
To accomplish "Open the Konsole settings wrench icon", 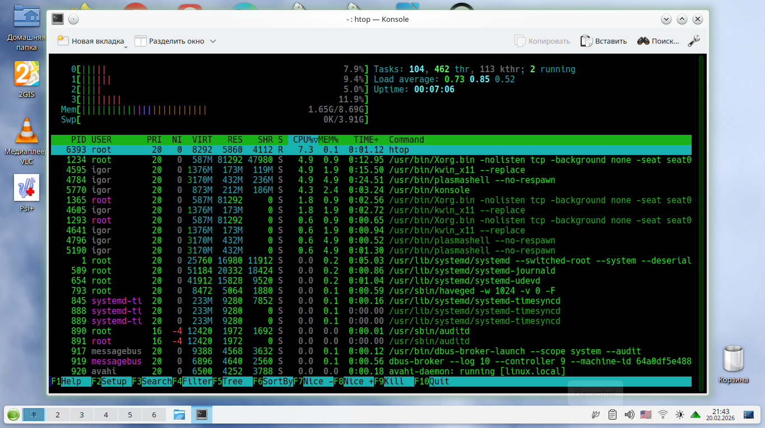I will click(693, 41).
